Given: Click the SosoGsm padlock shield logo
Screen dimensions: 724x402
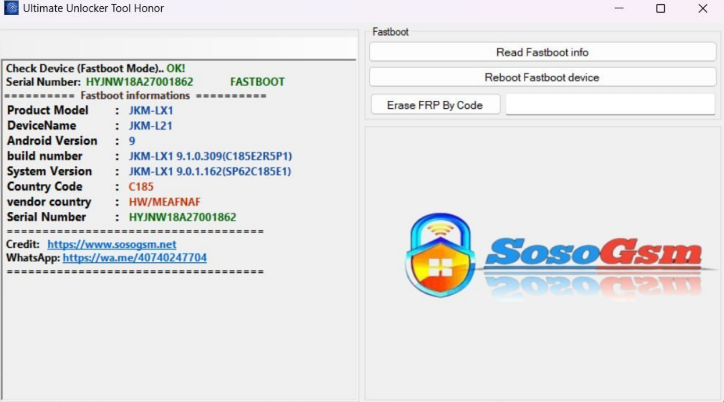Looking at the screenshot, I should point(440,255).
